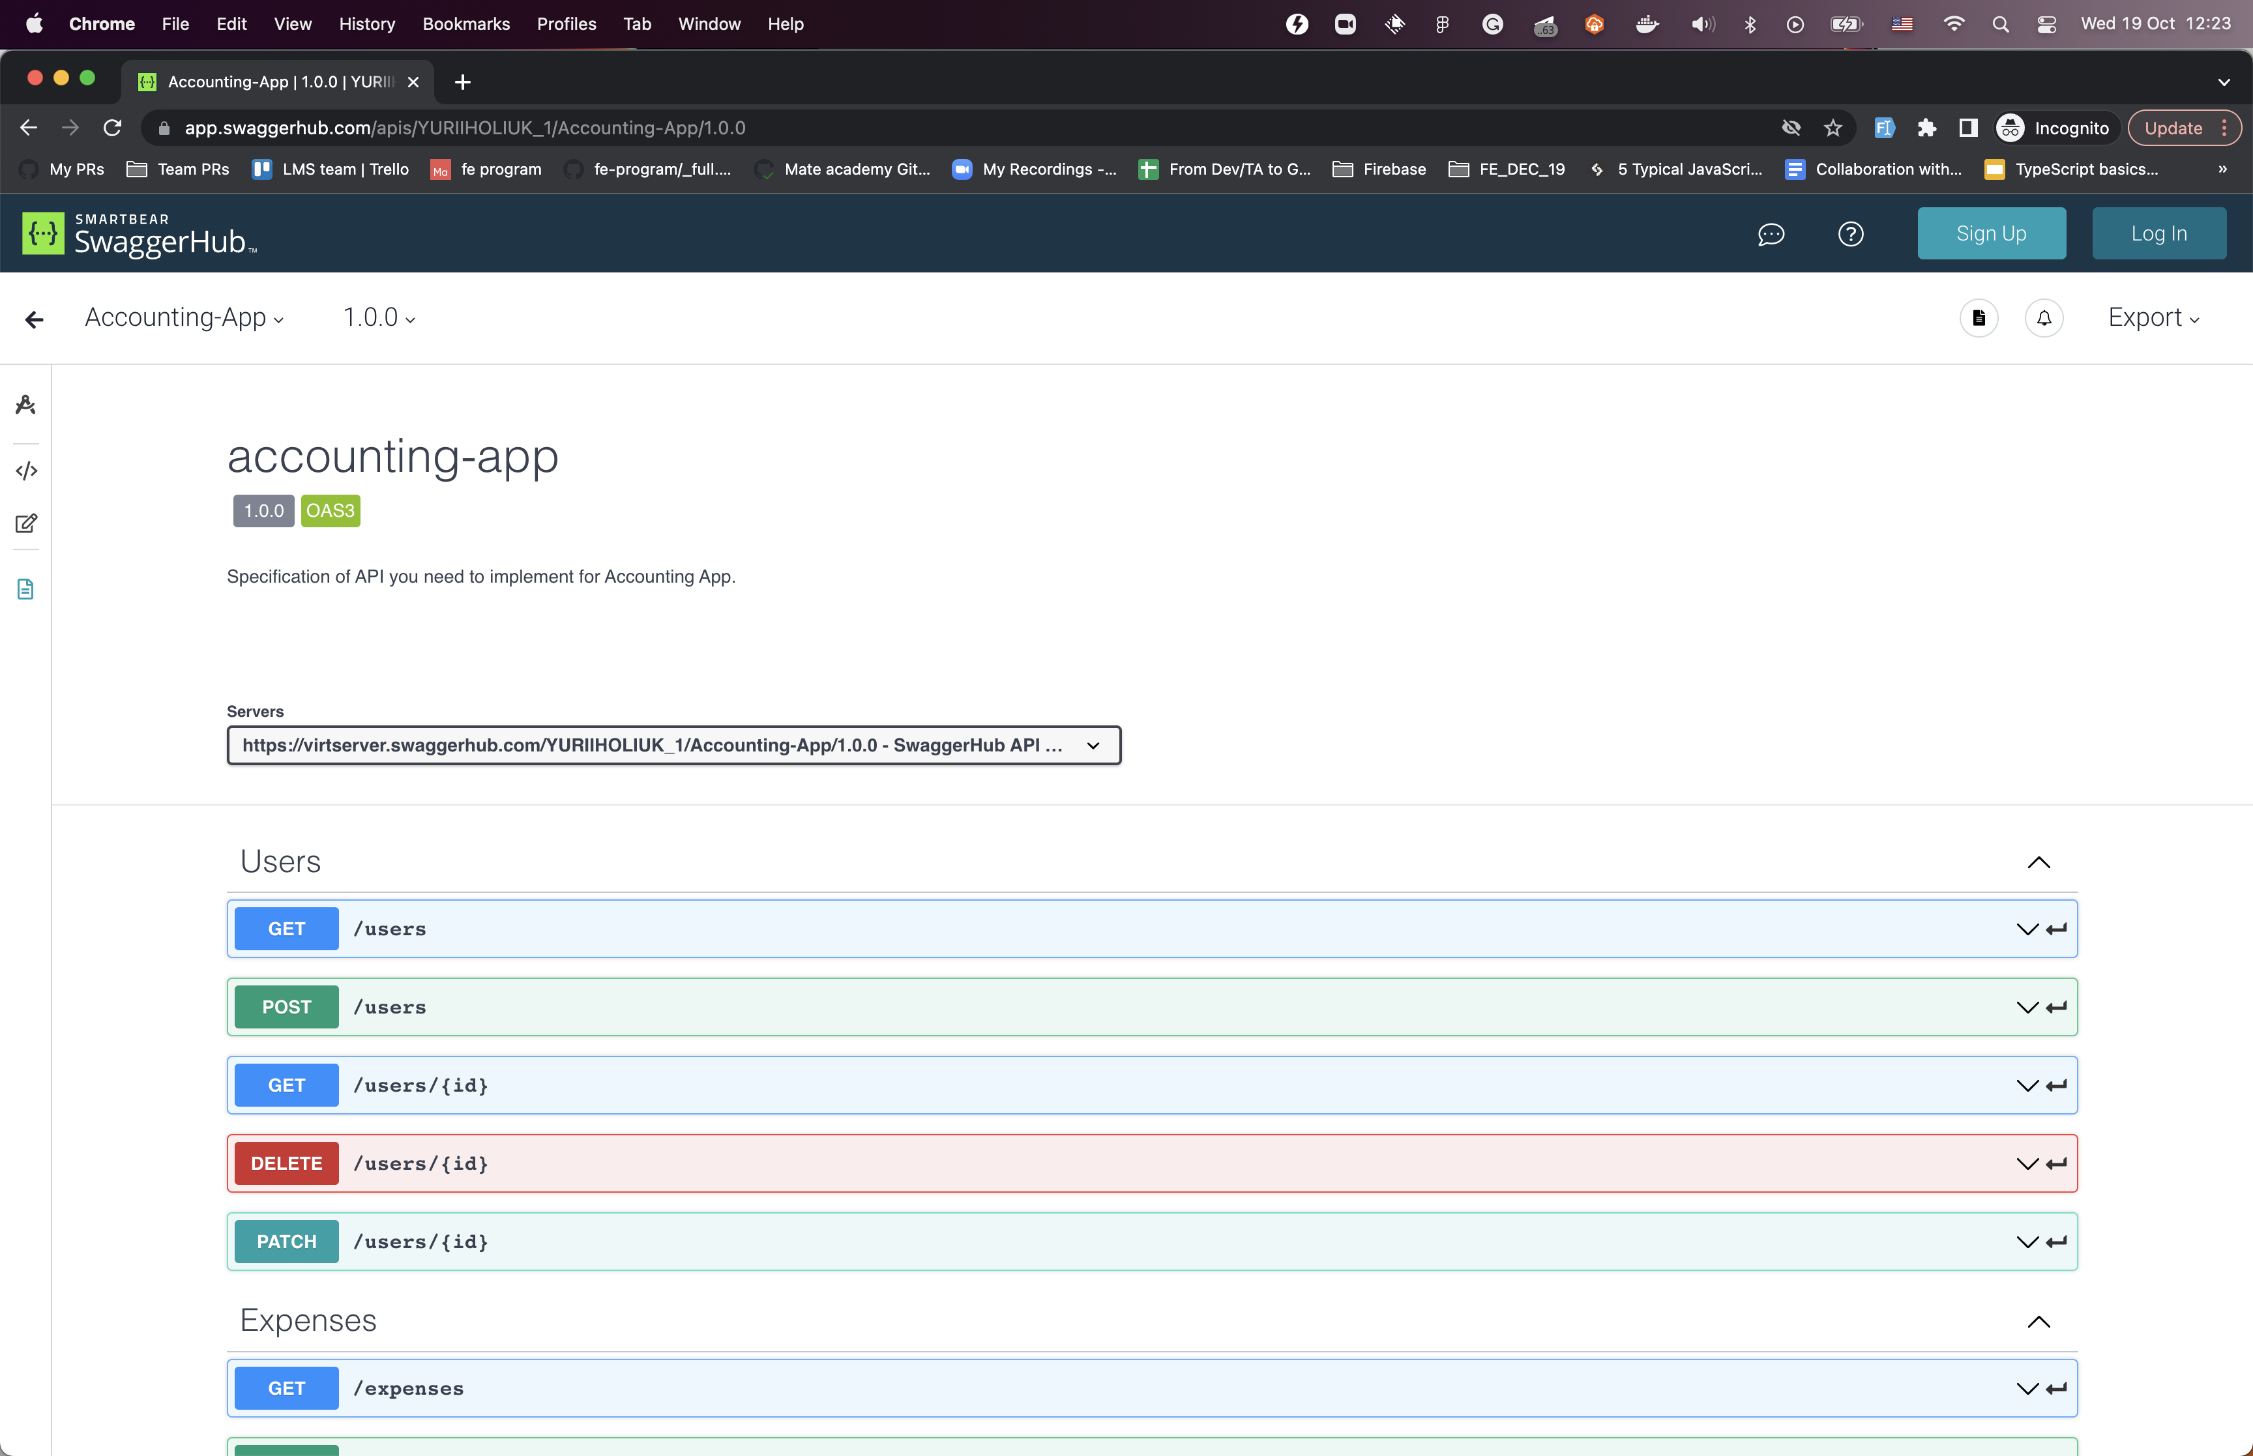Open the chat feedback bubble icon
This screenshot has width=2253, height=1456.
tap(1771, 233)
